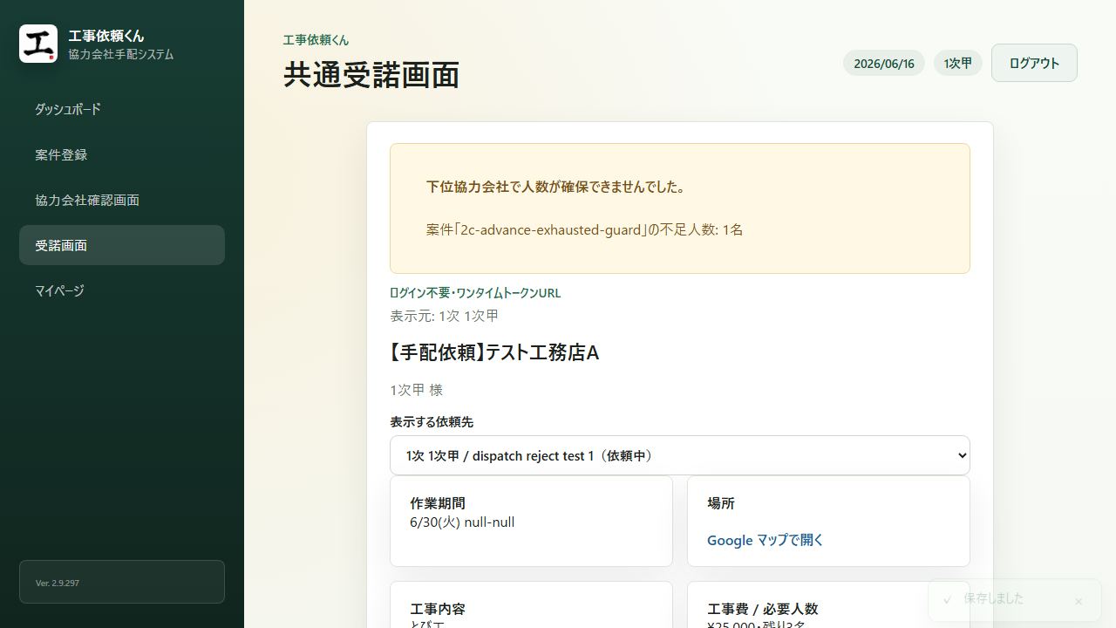Viewport: 1116px width, 628px height.
Task: Click the 表示元: 1次 1次甲 text
Action: point(445,316)
